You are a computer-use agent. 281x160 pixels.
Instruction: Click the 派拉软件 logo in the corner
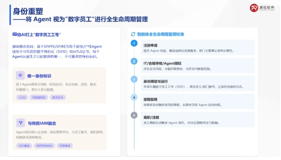[x=262, y=8]
